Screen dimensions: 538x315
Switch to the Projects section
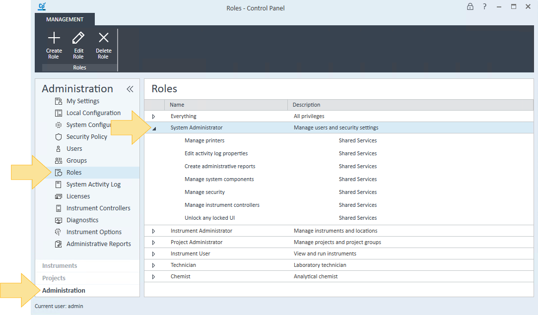click(54, 278)
